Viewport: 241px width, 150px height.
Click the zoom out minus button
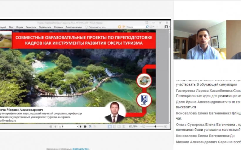[x=144, y=127]
